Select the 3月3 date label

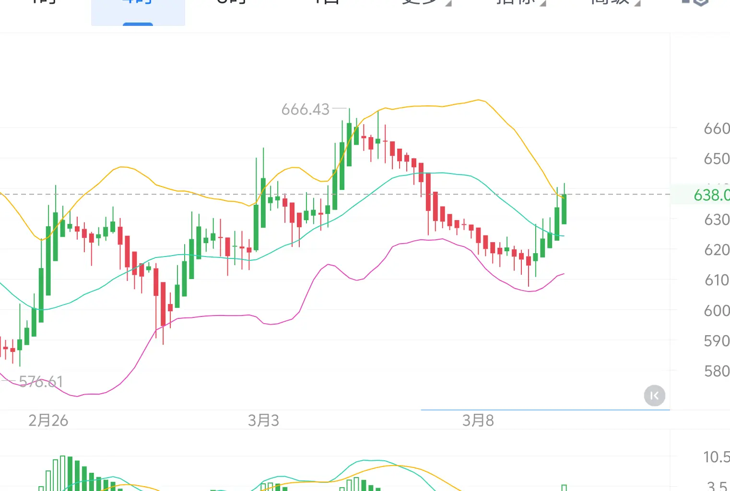coord(263,421)
